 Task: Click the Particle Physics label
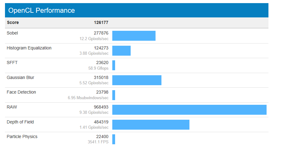tap(22, 136)
